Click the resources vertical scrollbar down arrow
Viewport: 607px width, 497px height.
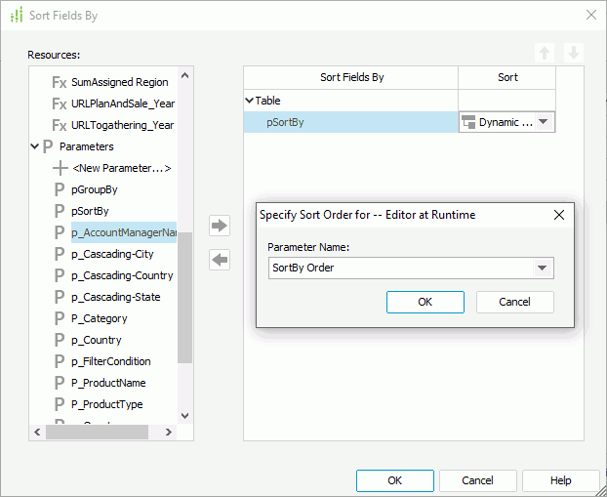click(x=185, y=415)
